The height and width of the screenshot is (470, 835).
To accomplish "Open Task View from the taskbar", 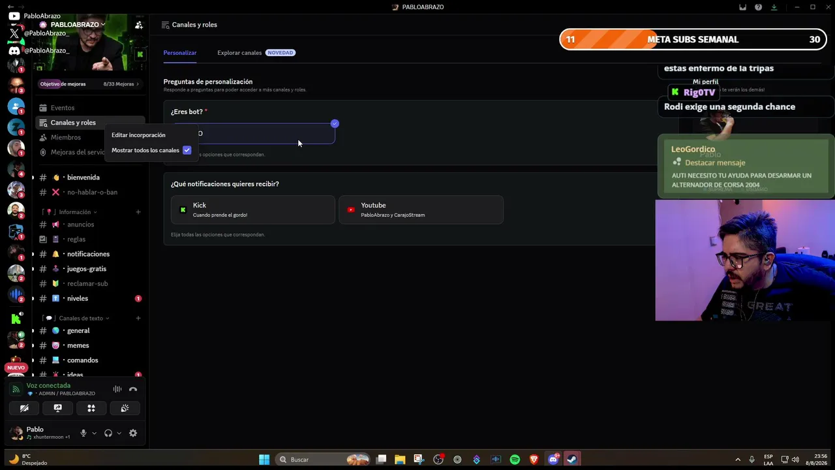I will [x=382, y=460].
